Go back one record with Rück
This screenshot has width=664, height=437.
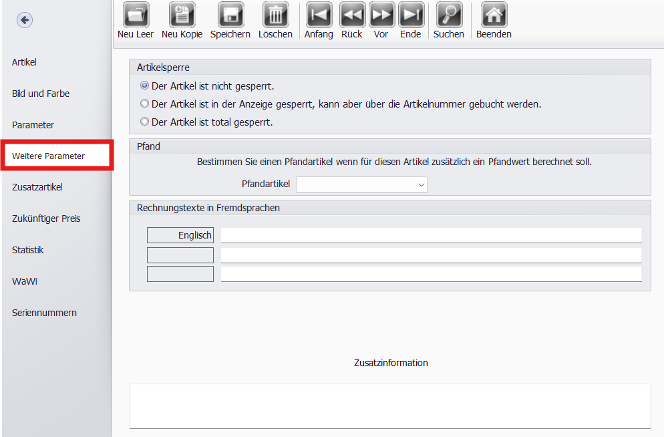[x=351, y=15]
